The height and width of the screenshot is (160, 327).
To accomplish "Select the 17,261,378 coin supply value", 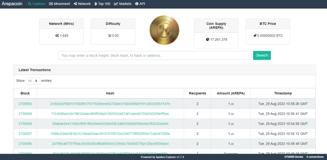I will 219,39.
